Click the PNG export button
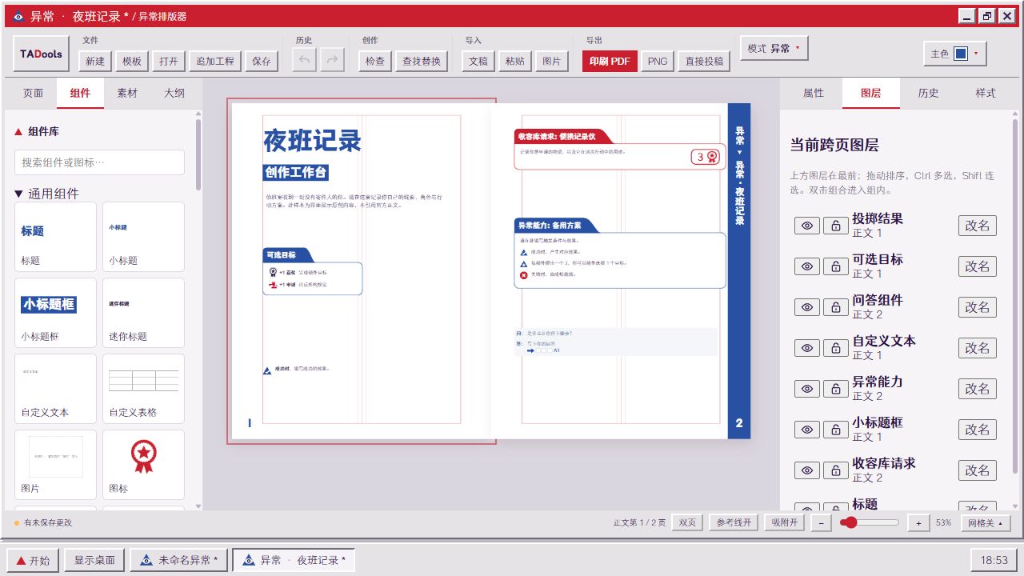 658,61
